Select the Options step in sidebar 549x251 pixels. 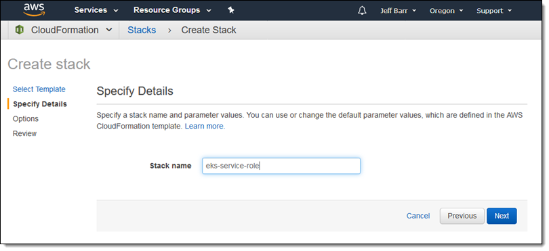(x=26, y=119)
